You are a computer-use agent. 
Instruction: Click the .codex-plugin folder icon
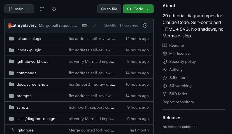(x=11, y=50)
